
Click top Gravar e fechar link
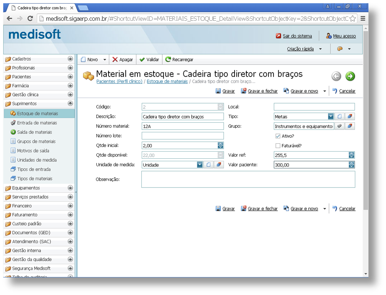click(259, 91)
